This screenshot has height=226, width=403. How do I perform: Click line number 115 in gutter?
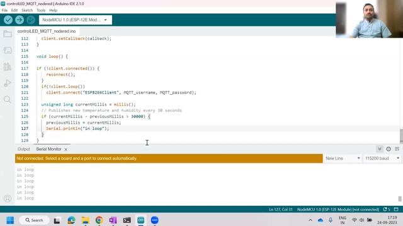pyautogui.click(x=25, y=56)
